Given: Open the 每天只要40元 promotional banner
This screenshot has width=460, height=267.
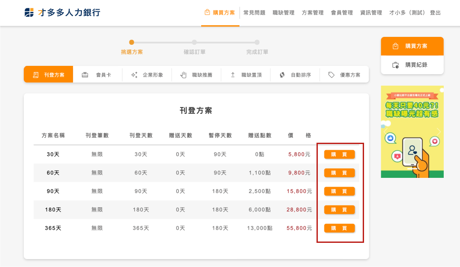Looking at the screenshot, I should (x=412, y=132).
